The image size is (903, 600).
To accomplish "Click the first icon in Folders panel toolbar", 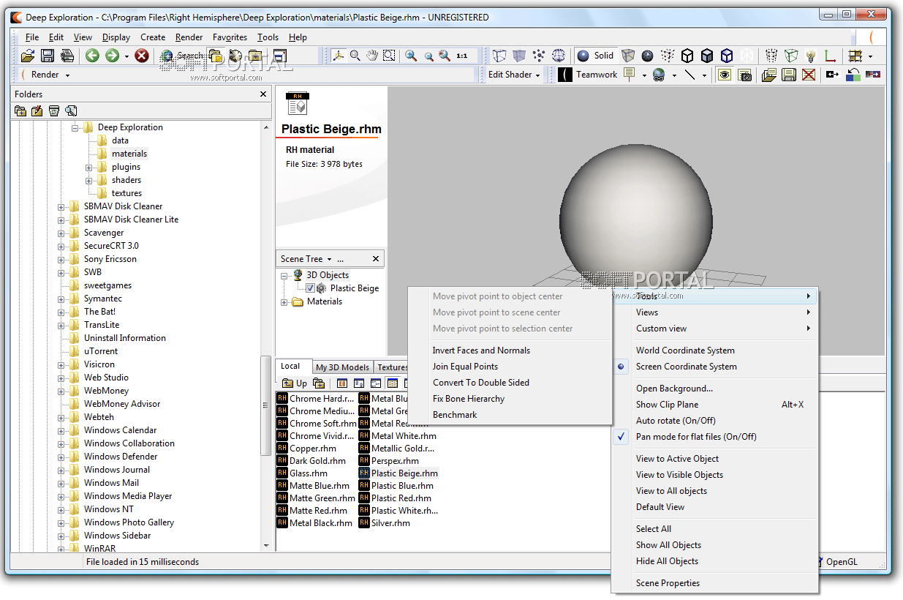I will 20,111.
